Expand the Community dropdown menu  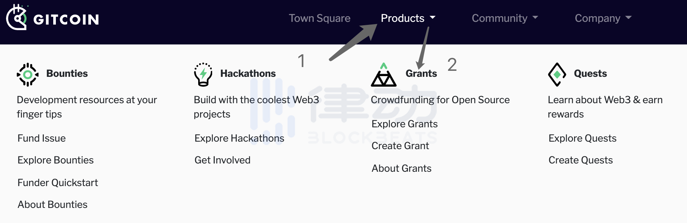coord(505,18)
